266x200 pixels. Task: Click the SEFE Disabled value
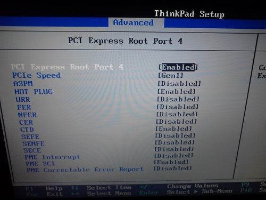point(175,135)
